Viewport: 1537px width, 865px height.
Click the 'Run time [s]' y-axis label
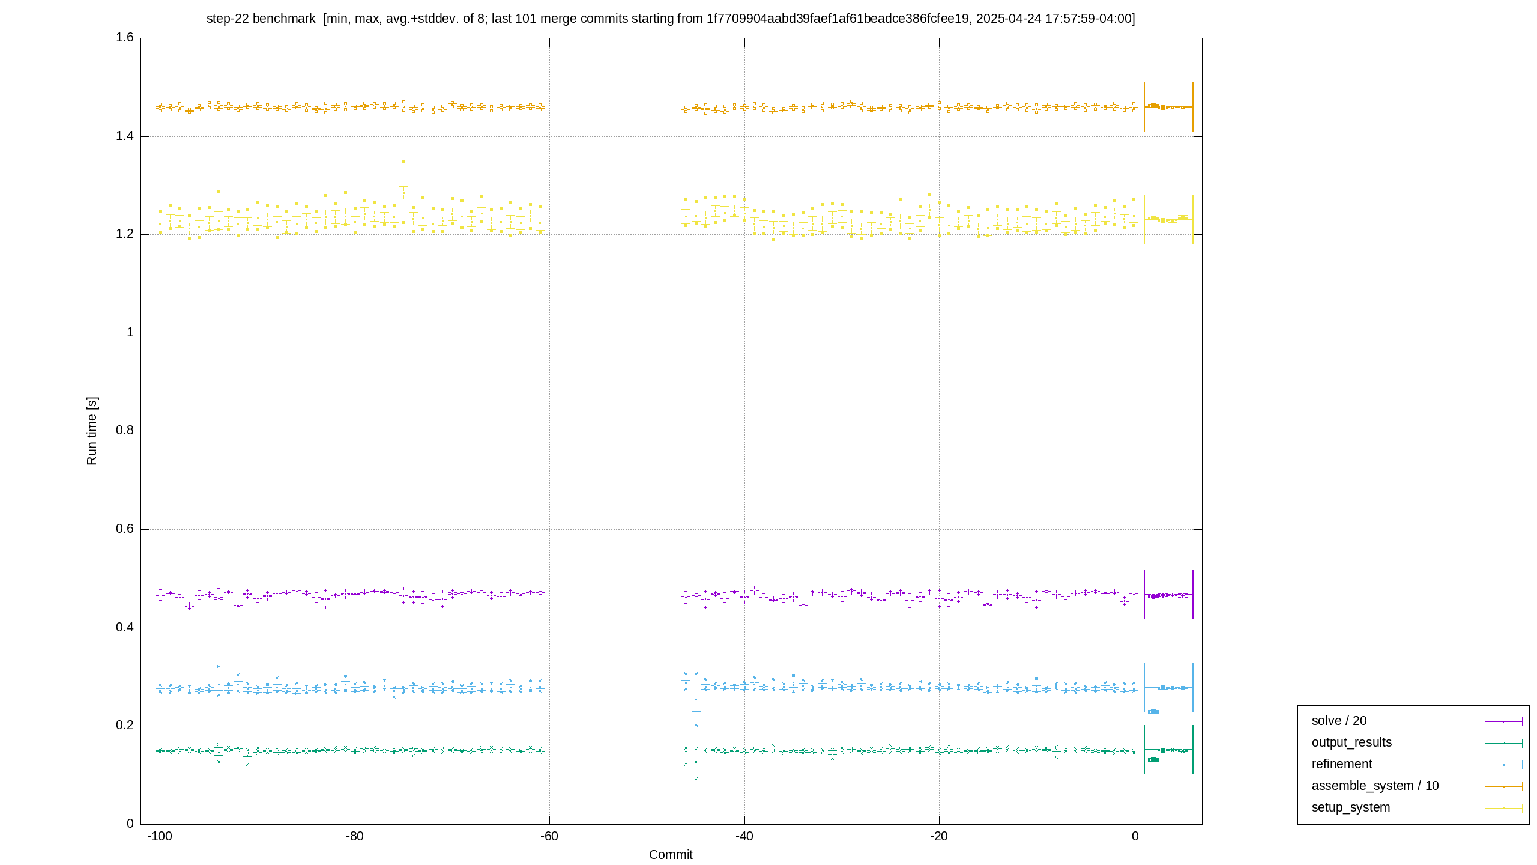[92, 431]
